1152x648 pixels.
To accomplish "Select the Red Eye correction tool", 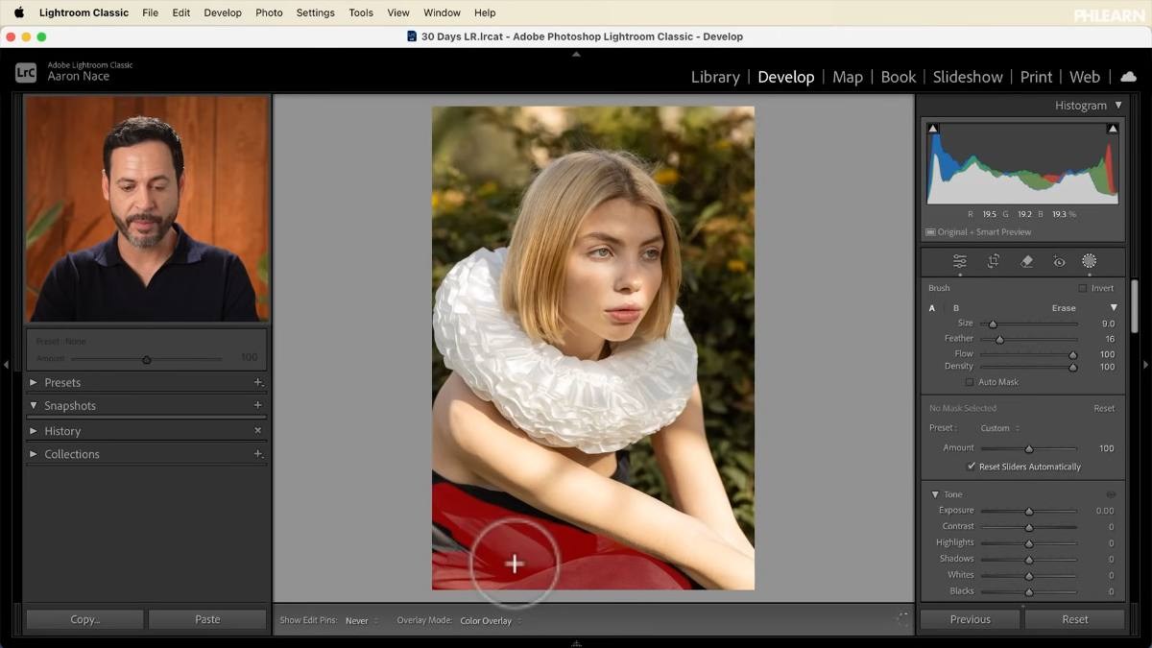I will point(1059,261).
